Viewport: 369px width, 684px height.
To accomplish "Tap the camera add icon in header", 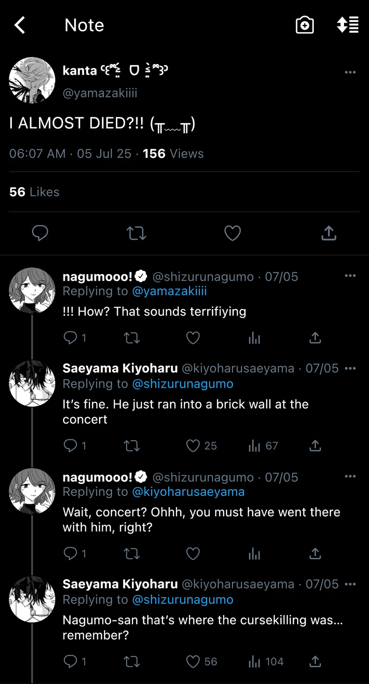I will (304, 25).
